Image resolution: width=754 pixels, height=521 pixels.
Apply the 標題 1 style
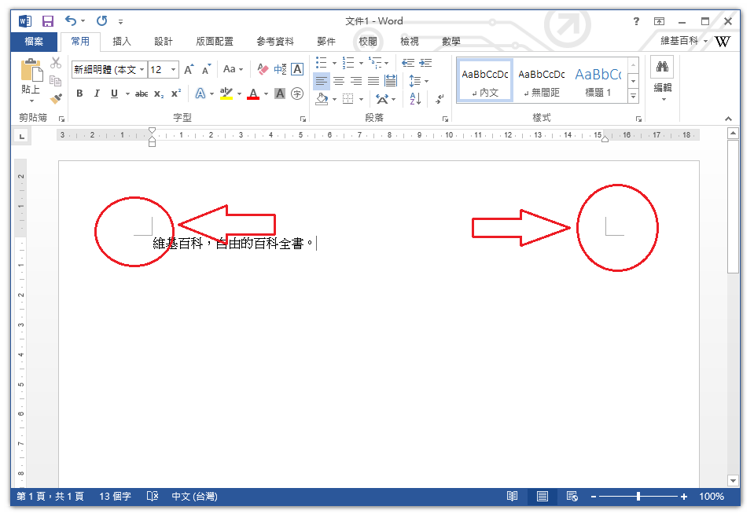598,79
